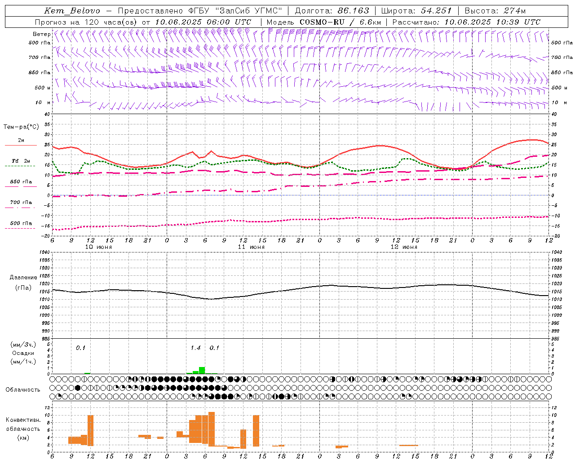
Task: Click the dotted "500 гПа" temperature legend entry
Action: (21, 225)
